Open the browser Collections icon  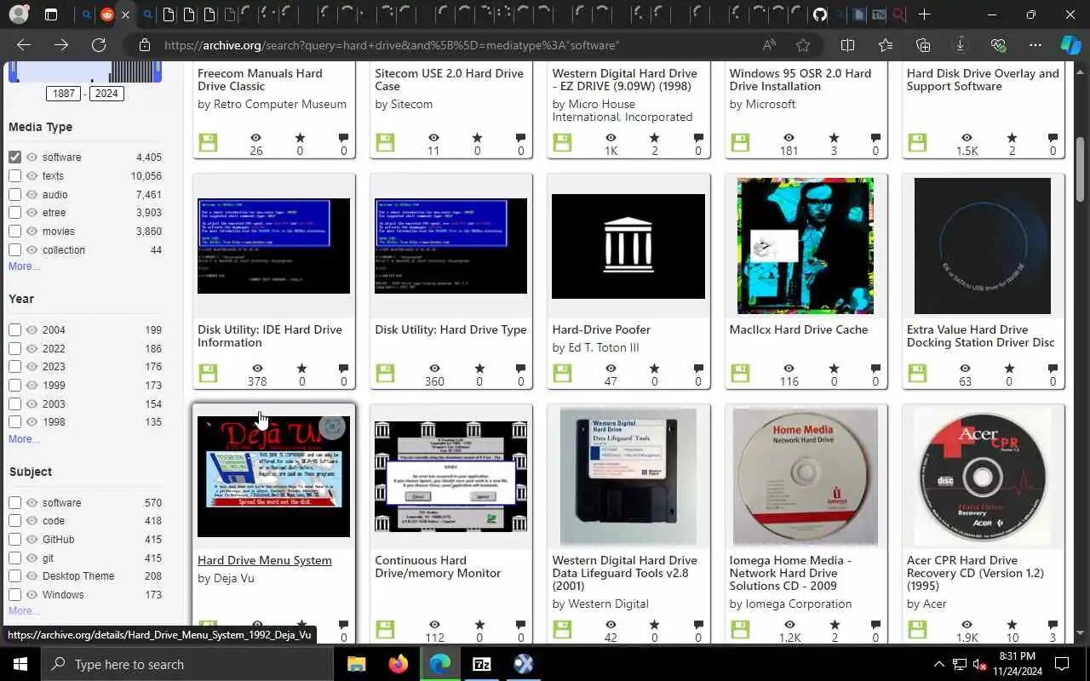click(923, 45)
